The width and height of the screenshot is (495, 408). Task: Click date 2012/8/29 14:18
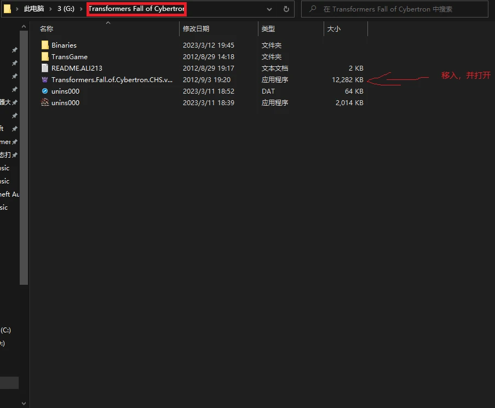point(209,56)
